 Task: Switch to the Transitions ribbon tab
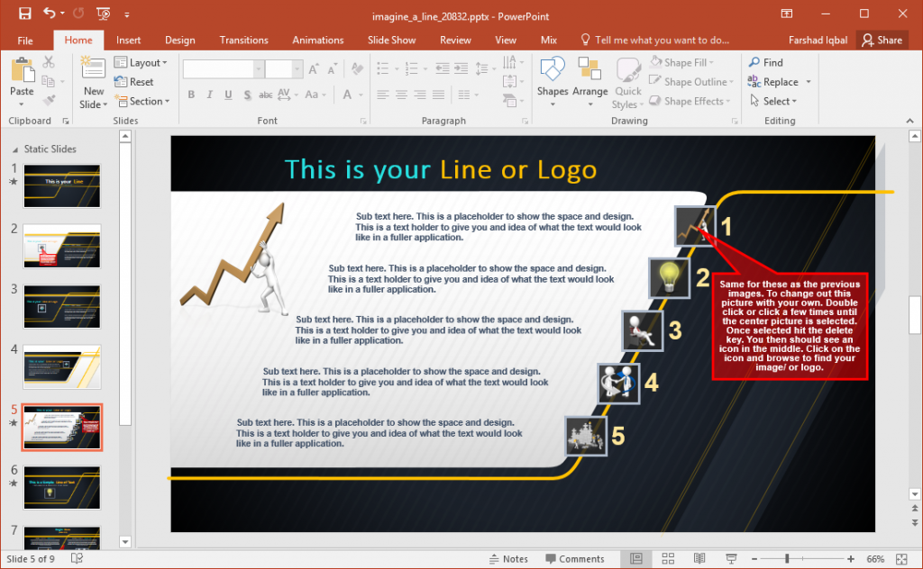[x=243, y=40]
